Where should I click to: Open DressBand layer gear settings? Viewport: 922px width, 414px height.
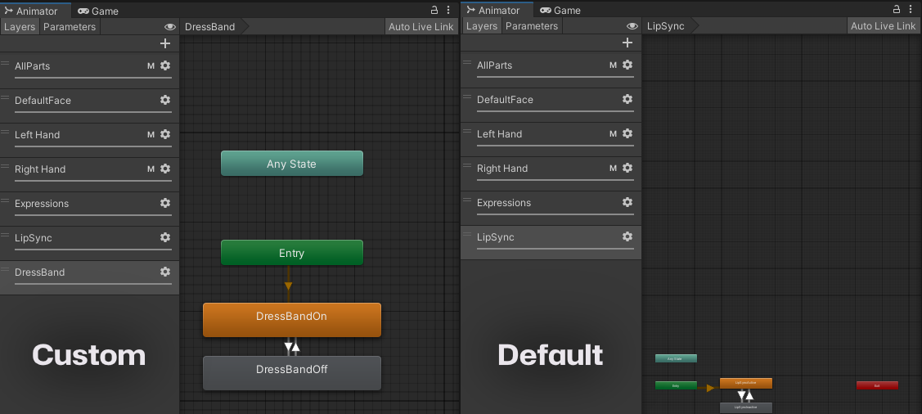click(165, 272)
